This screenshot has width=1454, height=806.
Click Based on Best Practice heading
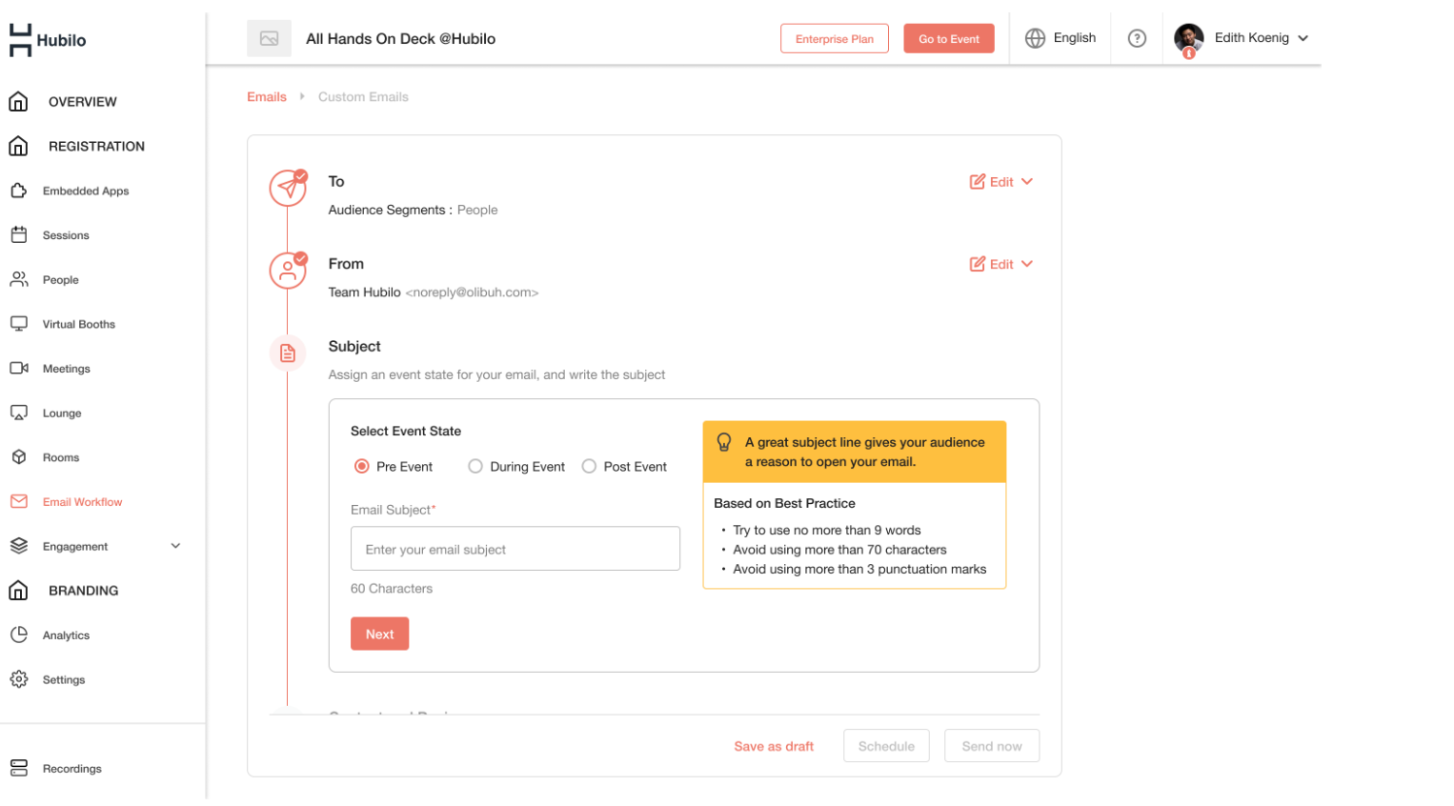(x=784, y=503)
